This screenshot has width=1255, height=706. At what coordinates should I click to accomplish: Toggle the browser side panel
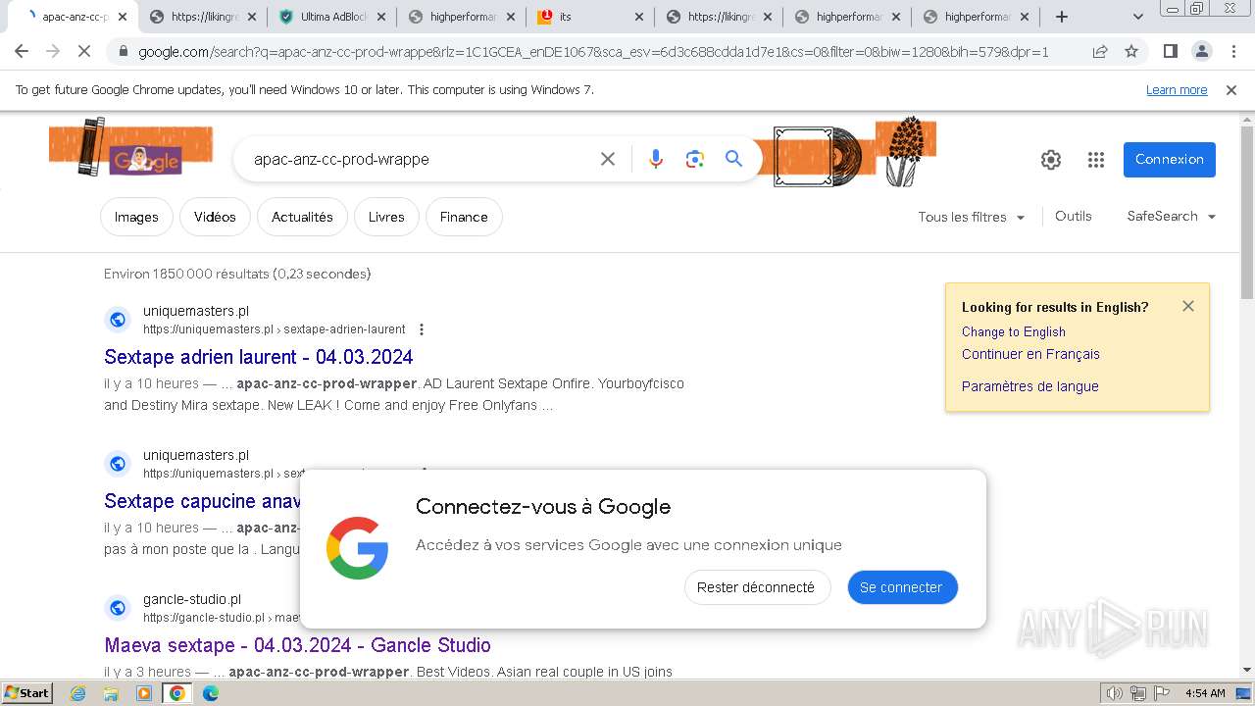pyautogui.click(x=1171, y=52)
